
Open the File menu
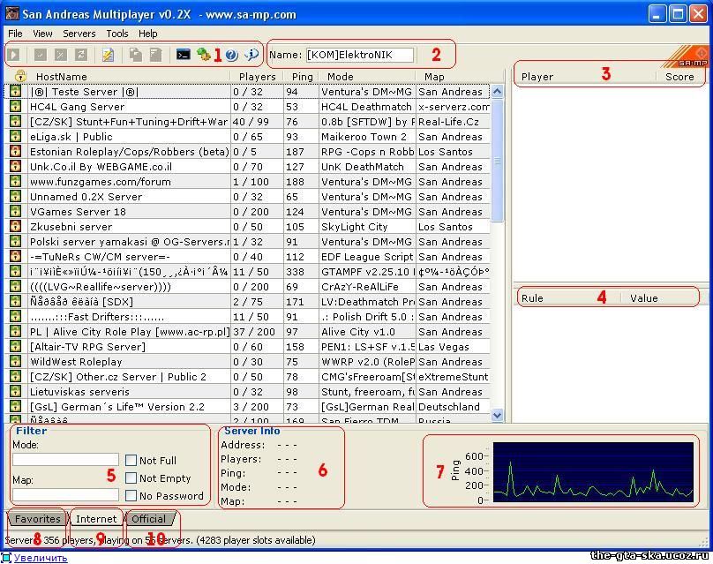point(15,34)
